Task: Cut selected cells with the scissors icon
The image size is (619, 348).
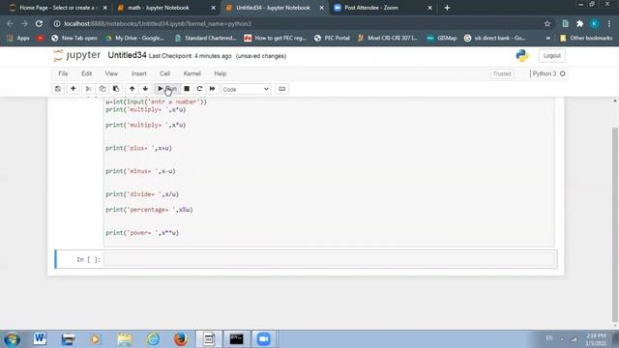Action: tap(88, 89)
